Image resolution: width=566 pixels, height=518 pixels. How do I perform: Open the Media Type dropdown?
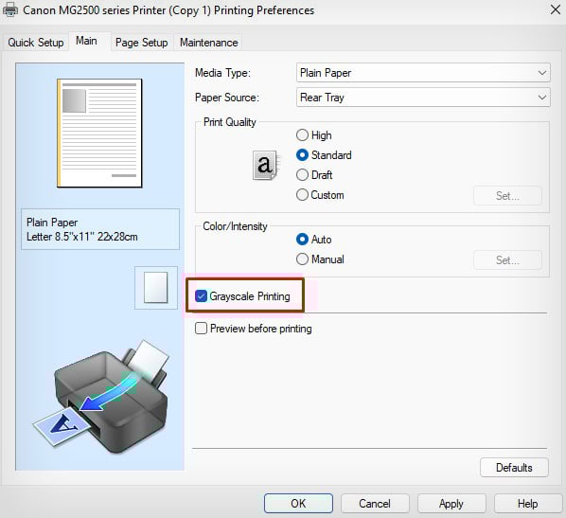pyautogui.click(x=423, y=73)
